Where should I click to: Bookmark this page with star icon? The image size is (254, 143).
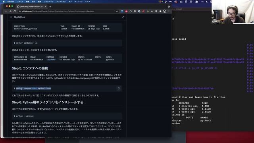point(117,11)
